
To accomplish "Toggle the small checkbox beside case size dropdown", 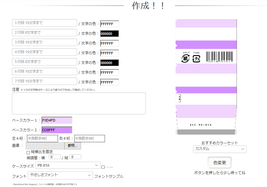I will [x=103, y=167].
